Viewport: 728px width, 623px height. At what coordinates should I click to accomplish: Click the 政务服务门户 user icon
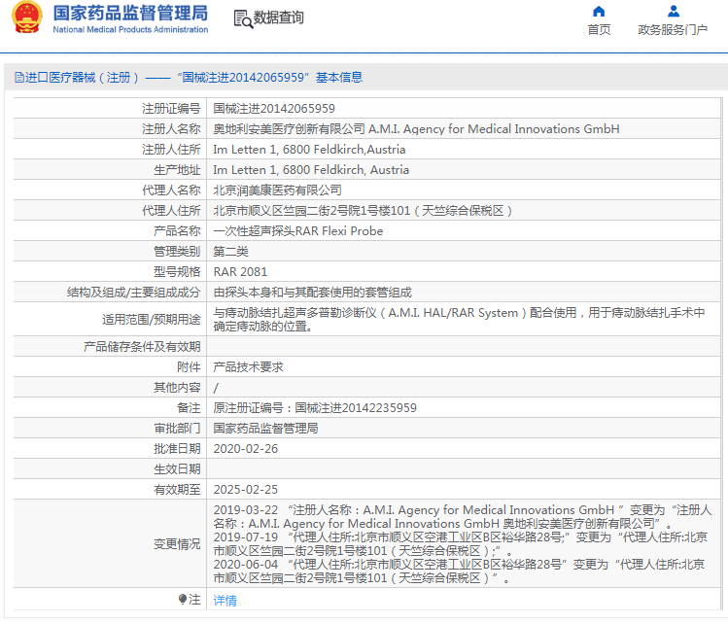pyautogui.click(x=674, y=11)
